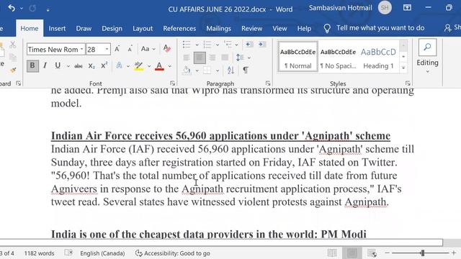
Task: Click the Cut scissors icon
Action: tap(13, 45)
